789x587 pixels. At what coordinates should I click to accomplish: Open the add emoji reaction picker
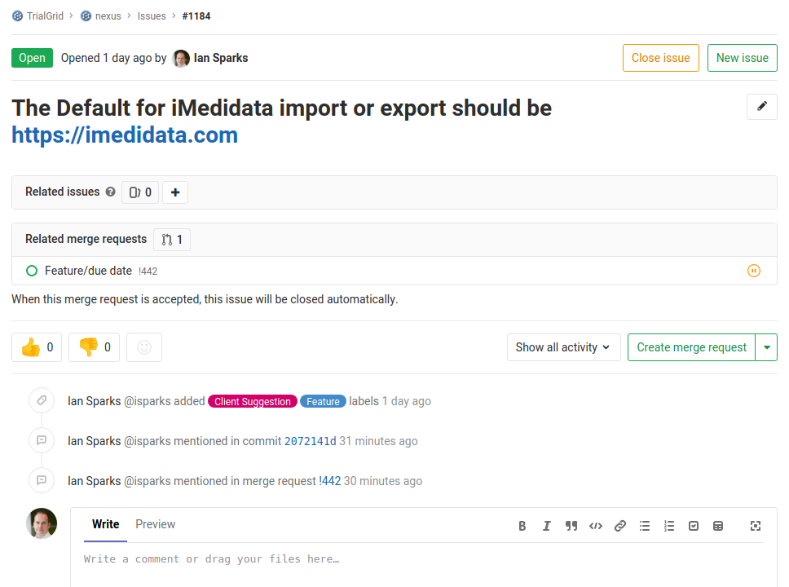tap(144, 347)
